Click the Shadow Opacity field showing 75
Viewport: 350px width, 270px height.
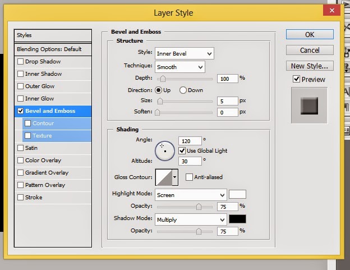[x=228, y=231]
